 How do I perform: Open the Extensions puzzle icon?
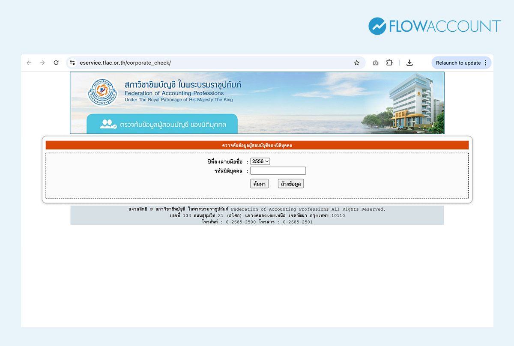coord(389,63)
